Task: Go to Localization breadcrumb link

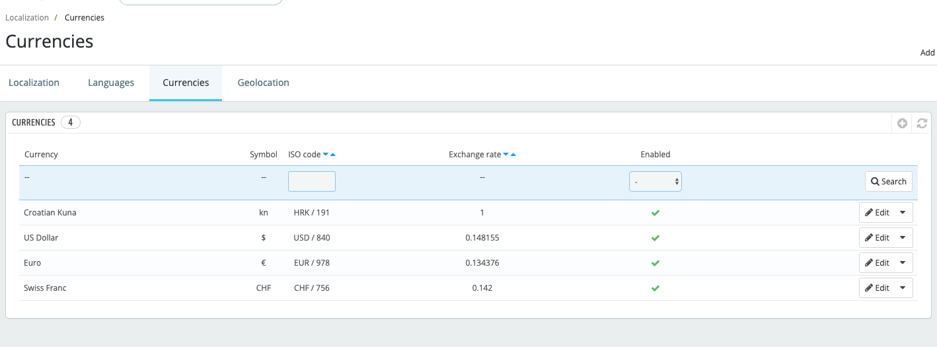Action: click(x=27, y=18)
